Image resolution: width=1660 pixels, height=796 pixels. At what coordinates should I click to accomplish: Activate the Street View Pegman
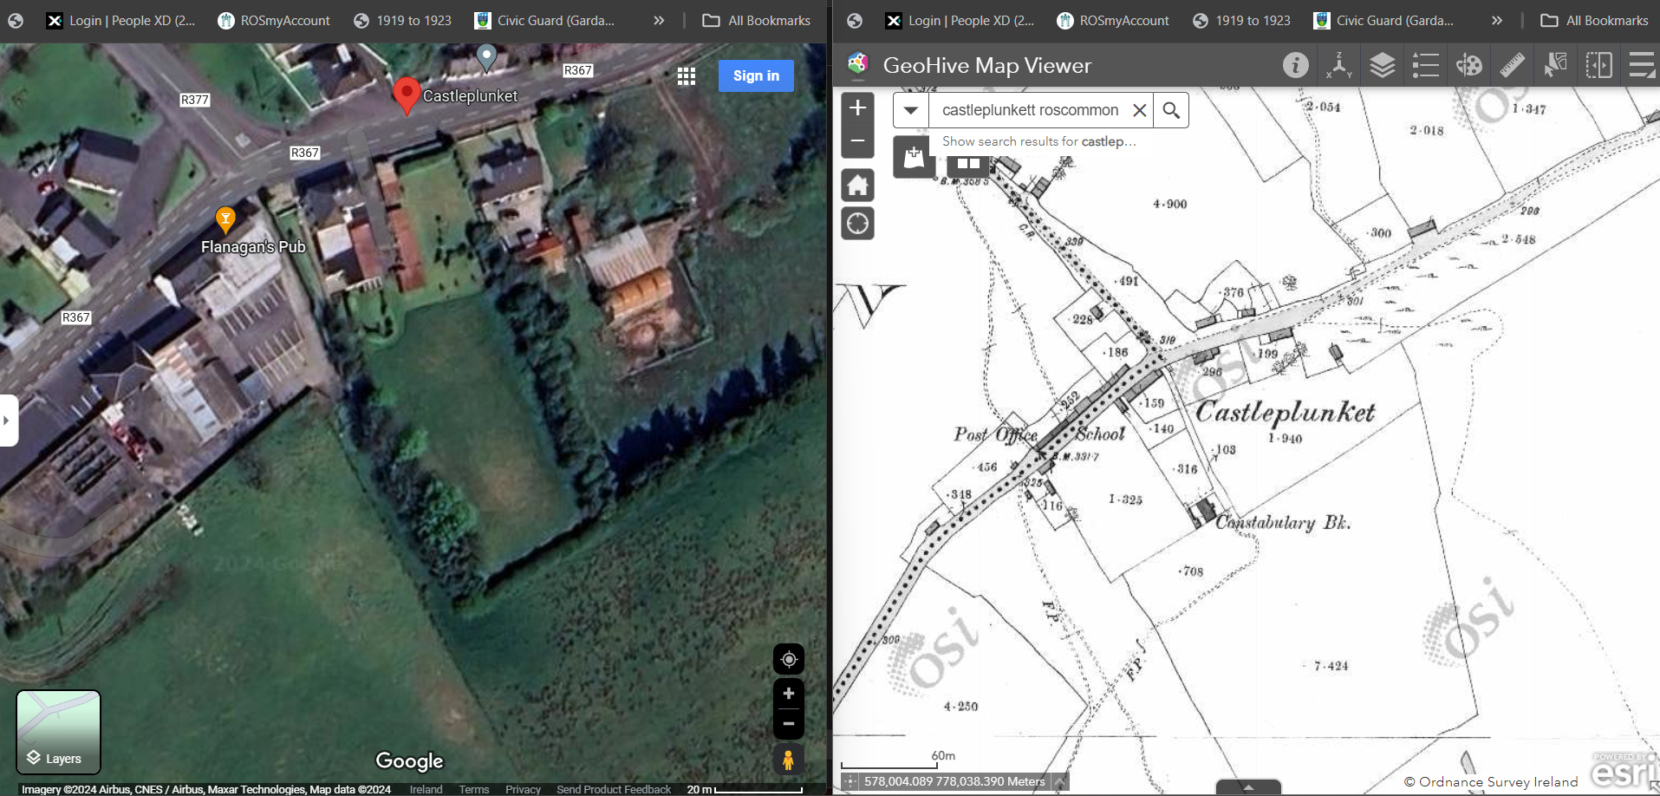(788, 760)
